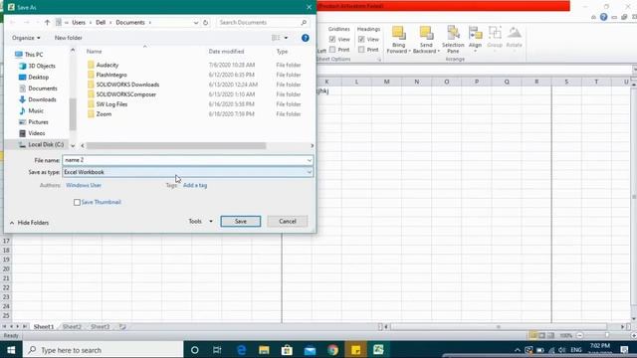Open Mail app from taskbar
This screenshot has height=358, width=637.
(x=310, y=350)
